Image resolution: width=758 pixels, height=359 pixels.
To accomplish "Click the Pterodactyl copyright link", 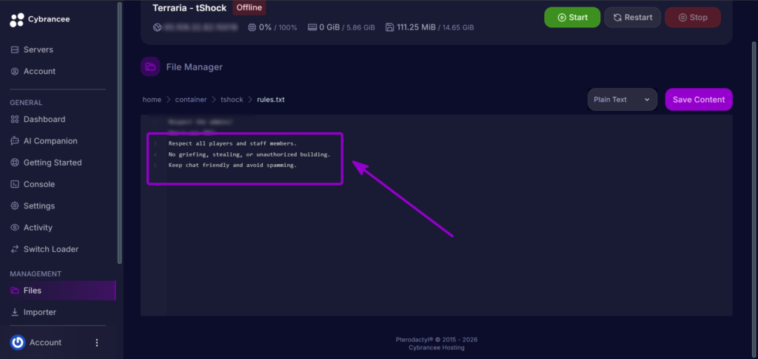I will pos(437,340).
